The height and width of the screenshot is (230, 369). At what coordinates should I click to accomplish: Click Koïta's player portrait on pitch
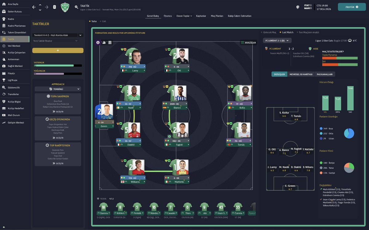point(246,93)
